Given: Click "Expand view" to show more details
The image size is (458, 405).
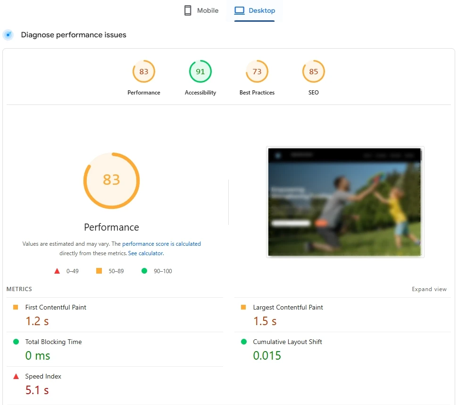Looking at the screenshot, I should 429,289.
